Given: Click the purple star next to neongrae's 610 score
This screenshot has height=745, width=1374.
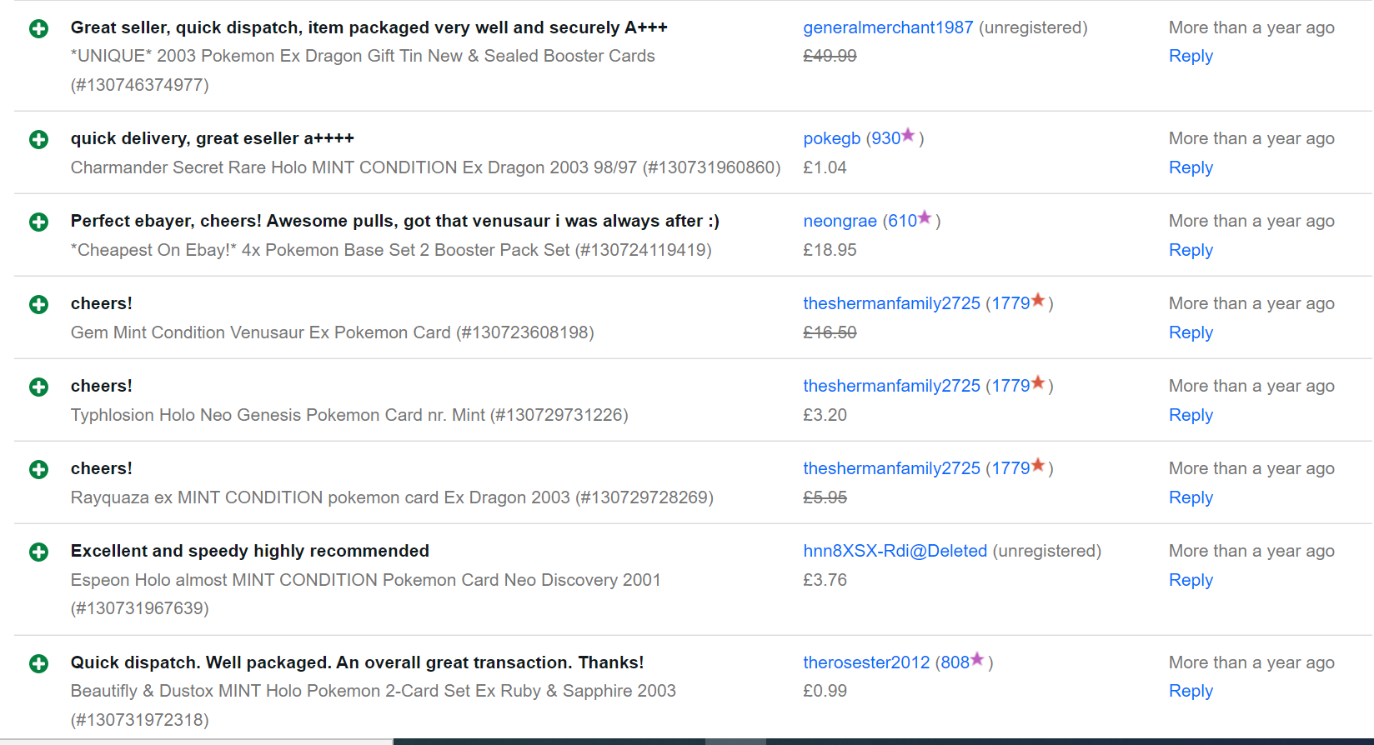Looking at the screenshot, I should pos(924,217).
